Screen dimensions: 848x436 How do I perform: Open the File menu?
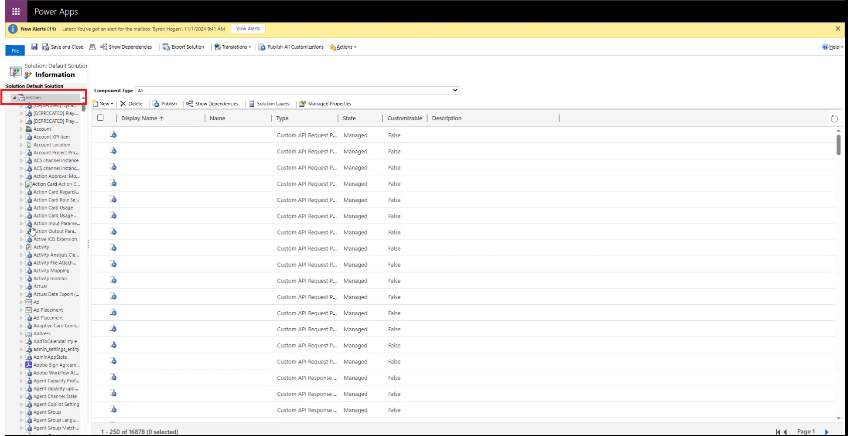(15, 51)
